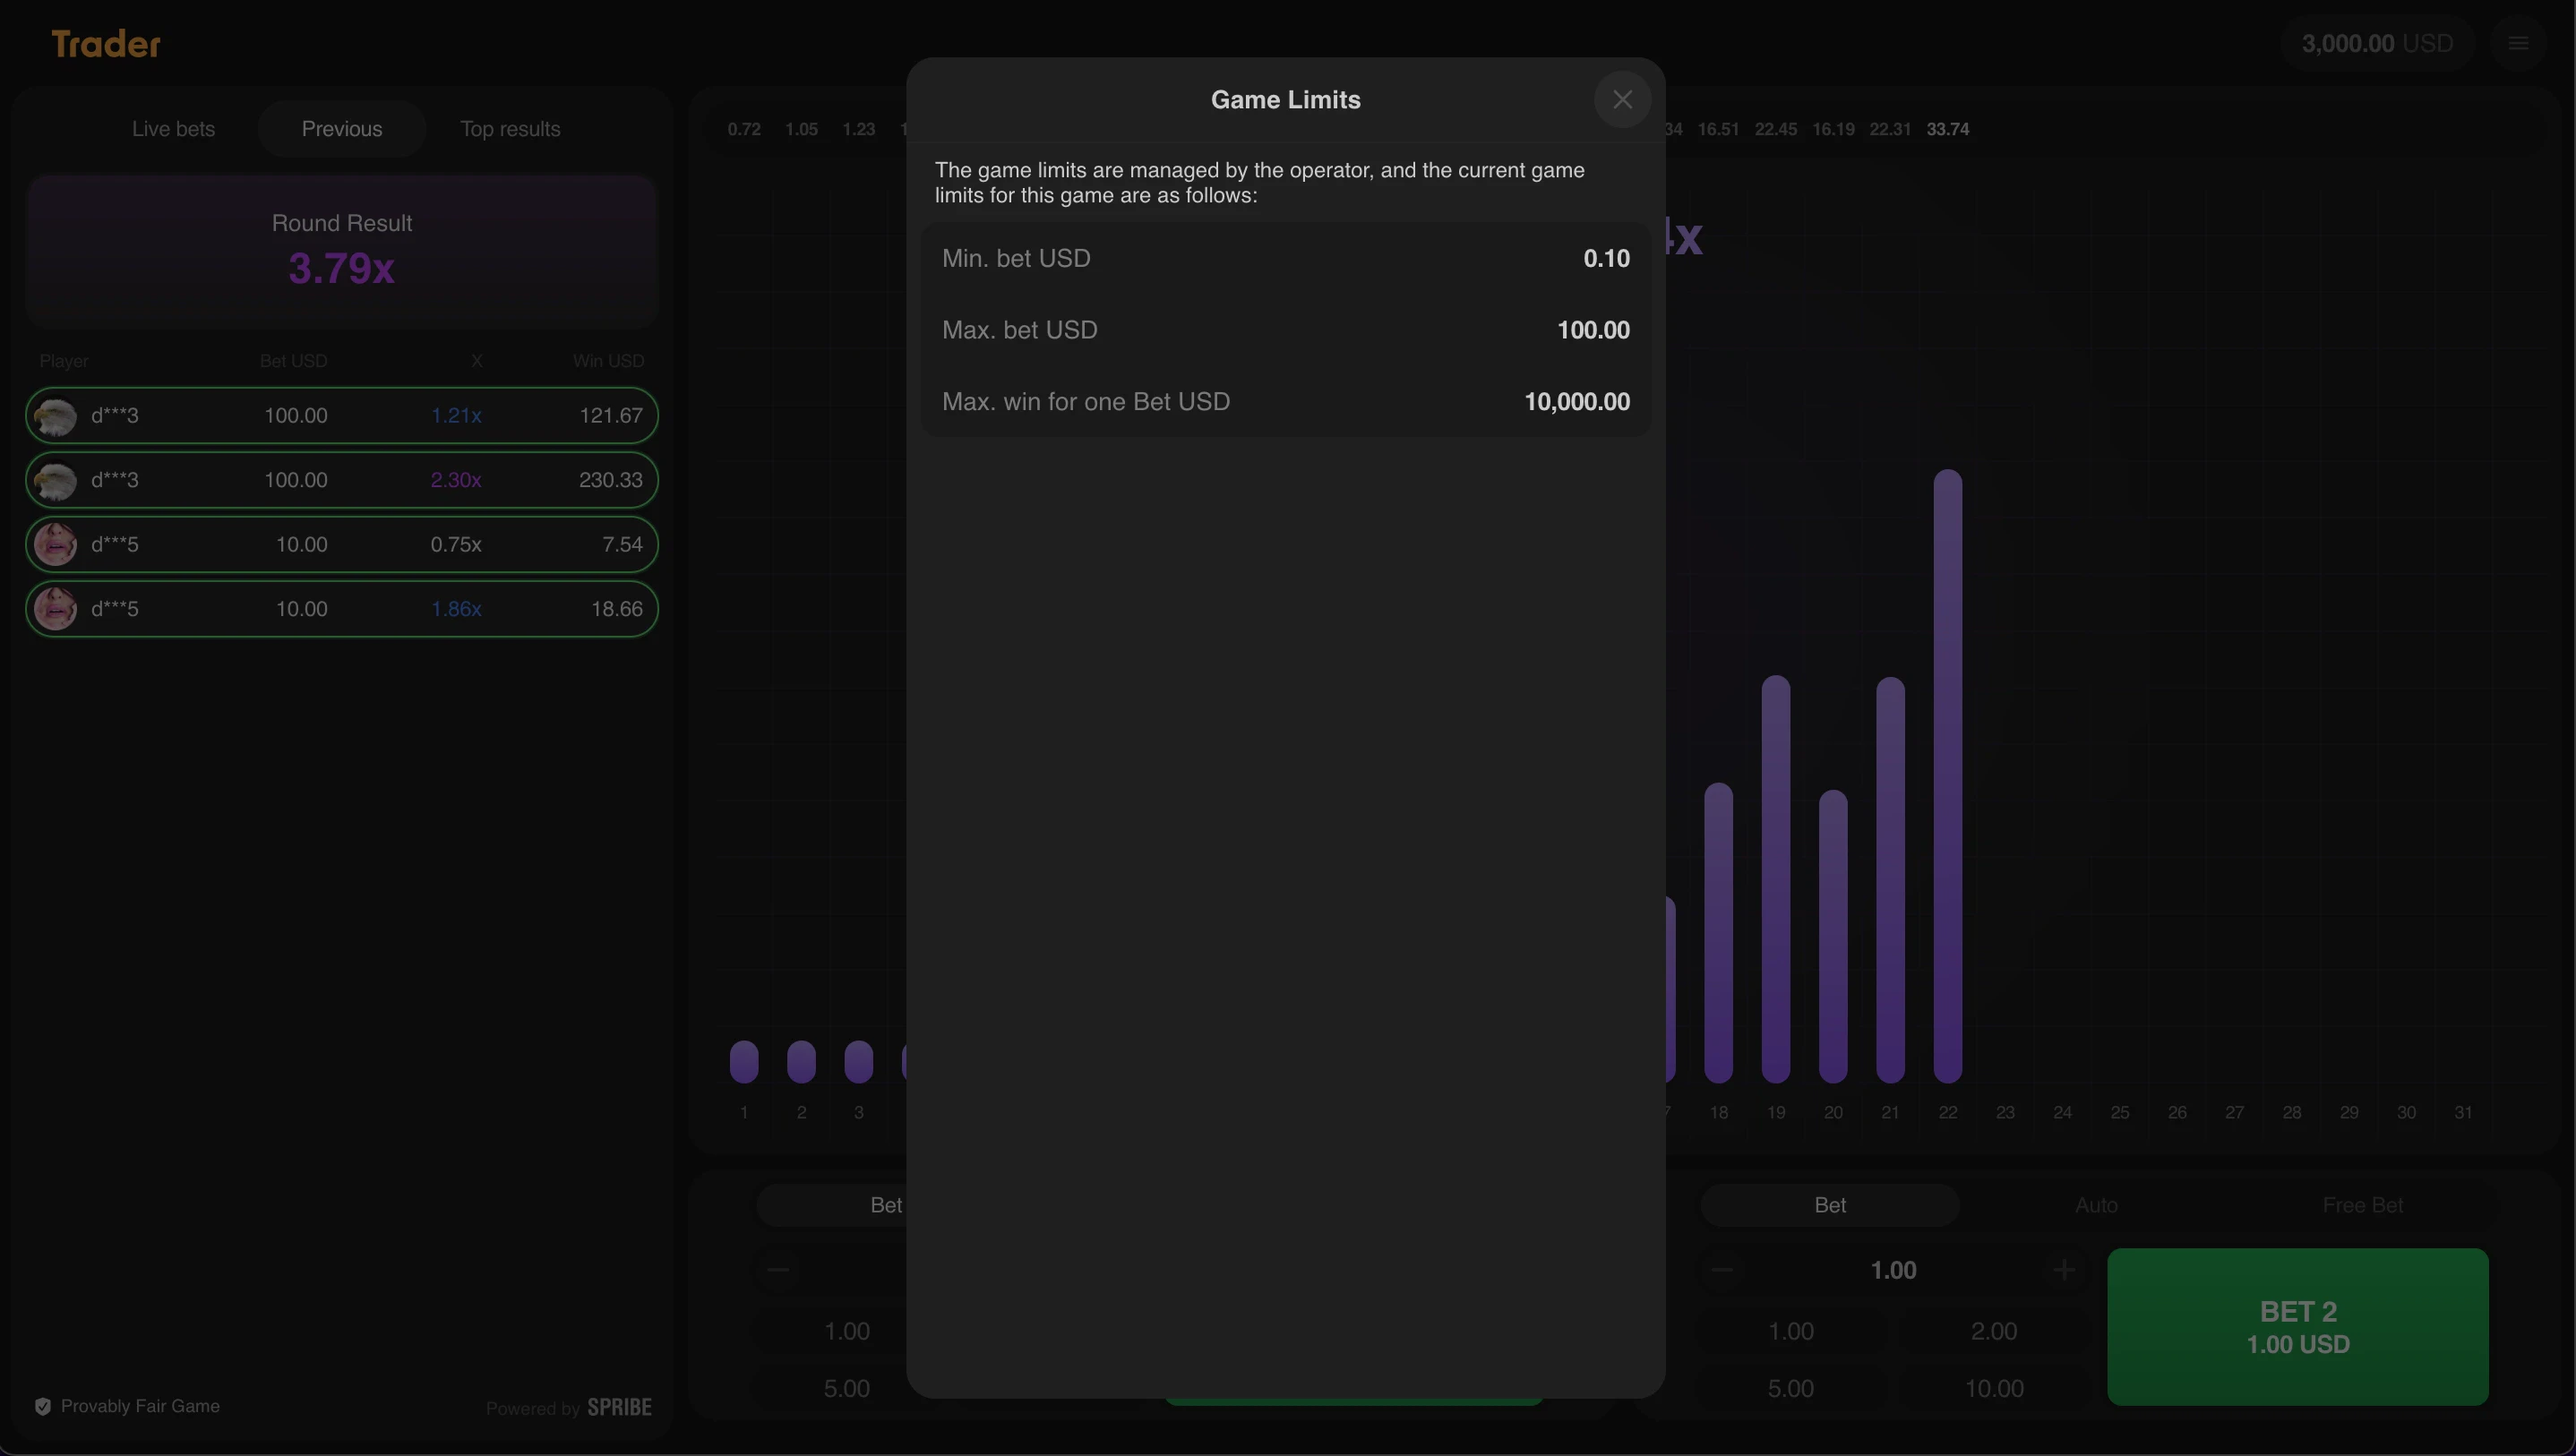Decrease right panel bet with minus

pos(1722,1270)
